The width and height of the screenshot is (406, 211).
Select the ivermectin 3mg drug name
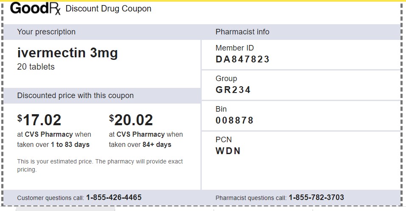(x=68, y=53)
